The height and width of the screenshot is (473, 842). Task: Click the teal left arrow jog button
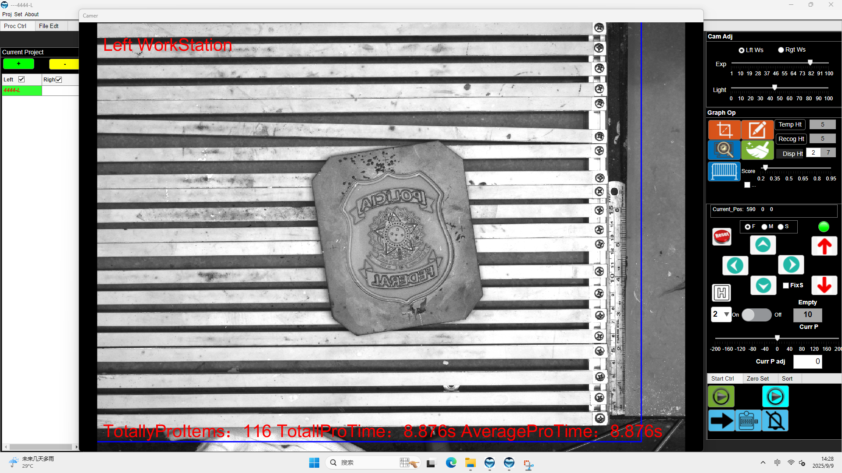(x=735, y=265)
